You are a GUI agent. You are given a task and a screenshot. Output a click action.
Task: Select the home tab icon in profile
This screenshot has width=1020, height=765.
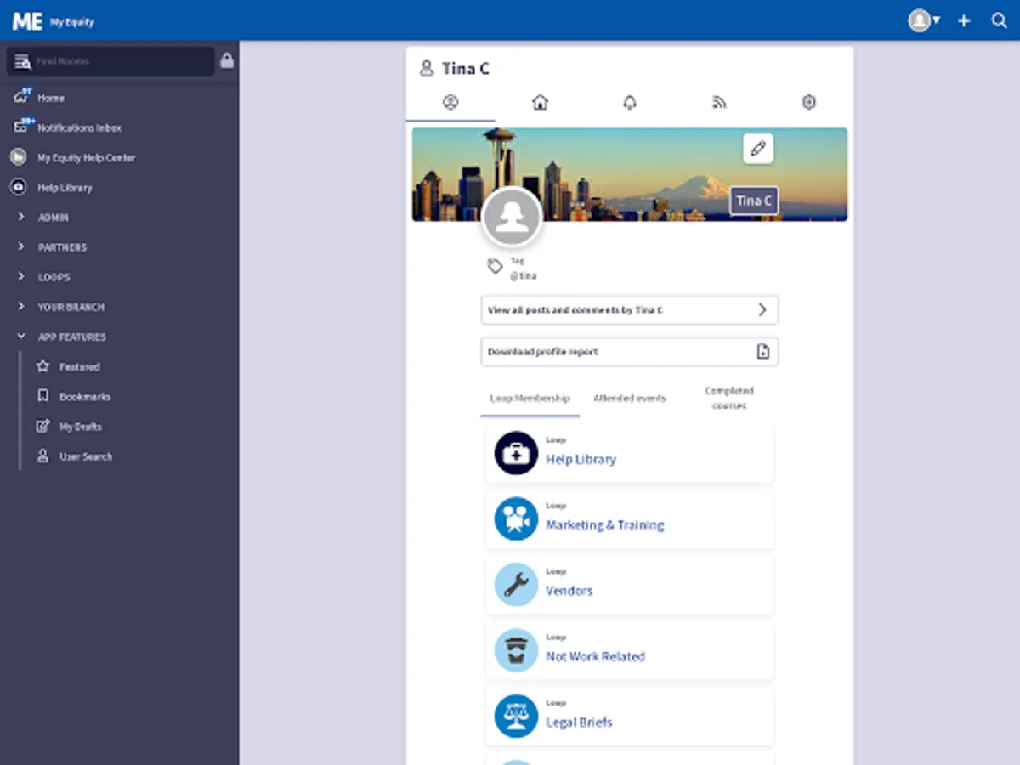pyautogui.click(x=540, y=102)
